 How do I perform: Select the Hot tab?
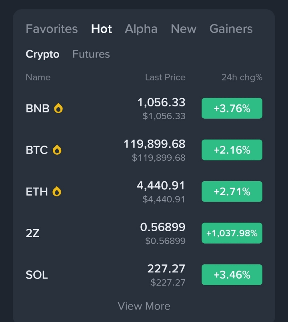(x=102, y=29)
